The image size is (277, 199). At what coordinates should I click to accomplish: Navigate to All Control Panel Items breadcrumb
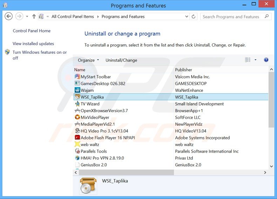[x=73, y=16]
